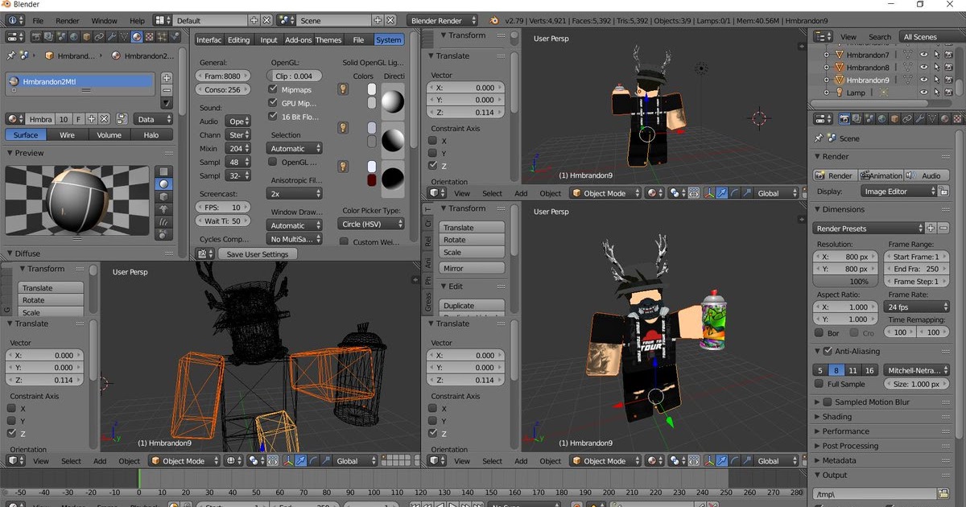966x507 pixels.
Task: Open the Window menu
Action: tap(104, 20)
